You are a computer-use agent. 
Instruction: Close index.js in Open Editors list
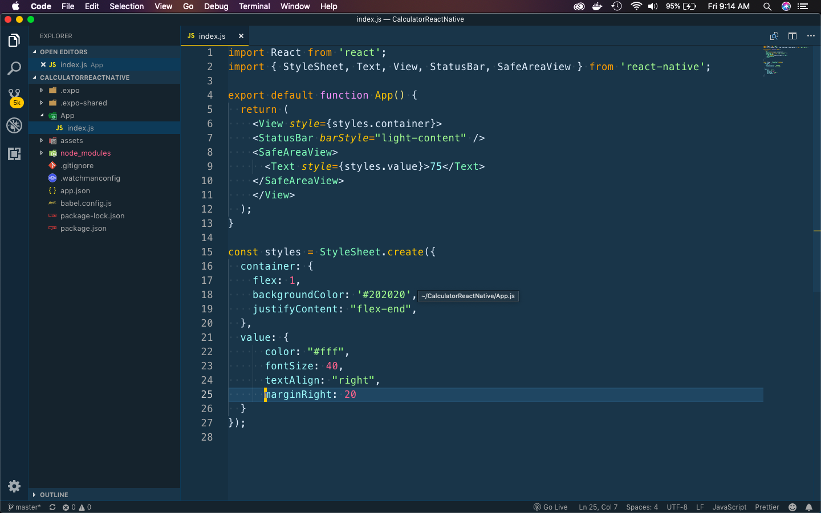(x=43, y=64)
